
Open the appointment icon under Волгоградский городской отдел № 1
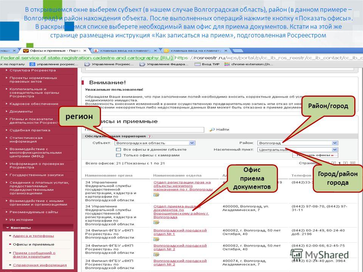156,239
